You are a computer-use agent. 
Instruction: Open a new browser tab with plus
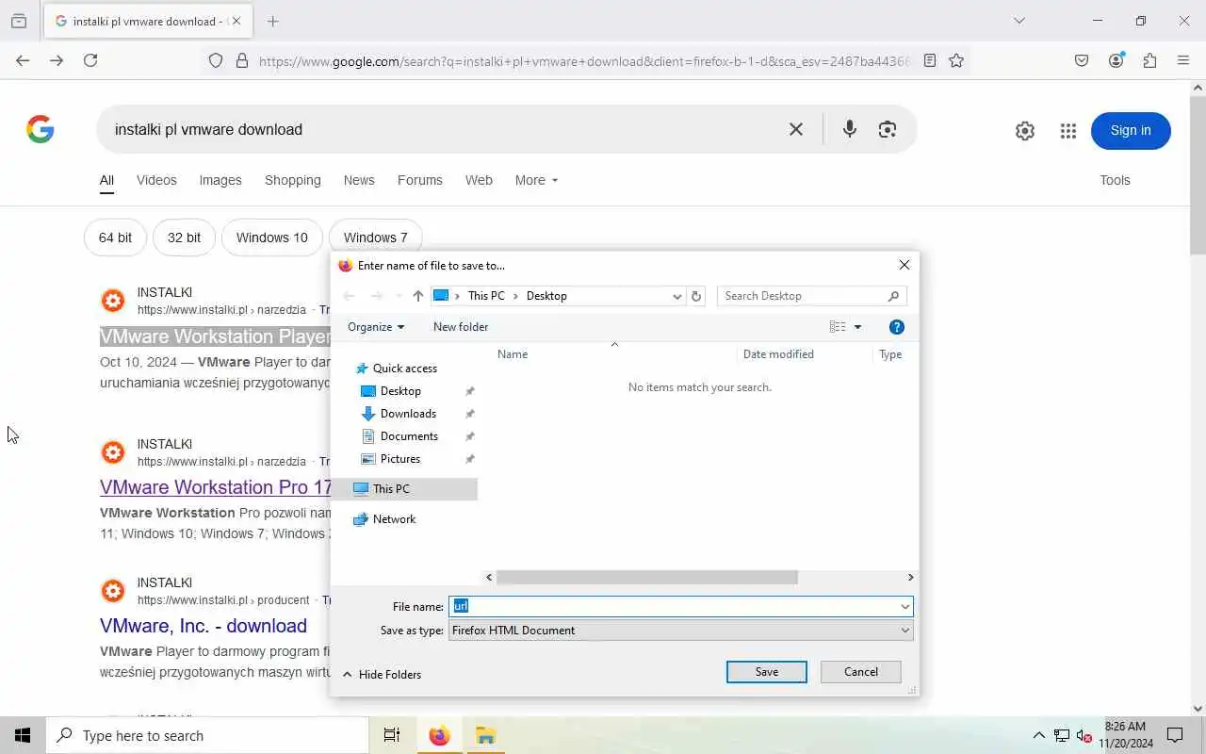click(272, 21)
